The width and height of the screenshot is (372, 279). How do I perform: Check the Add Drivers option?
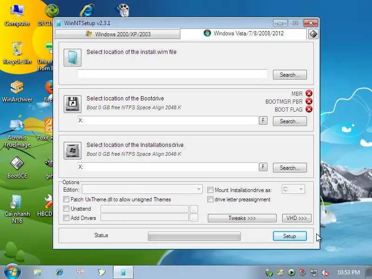[66, 218]
